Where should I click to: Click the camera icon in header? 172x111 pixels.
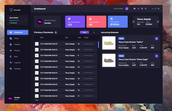135,9
